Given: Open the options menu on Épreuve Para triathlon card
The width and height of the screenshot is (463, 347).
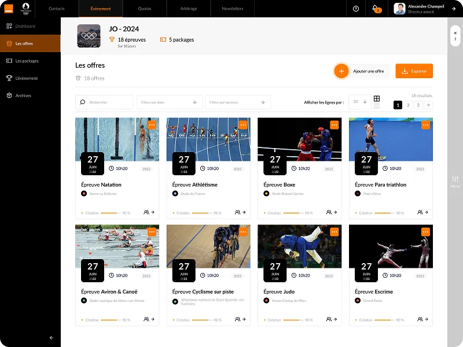Looking at the screenshot, I should [x=425, y=125].
